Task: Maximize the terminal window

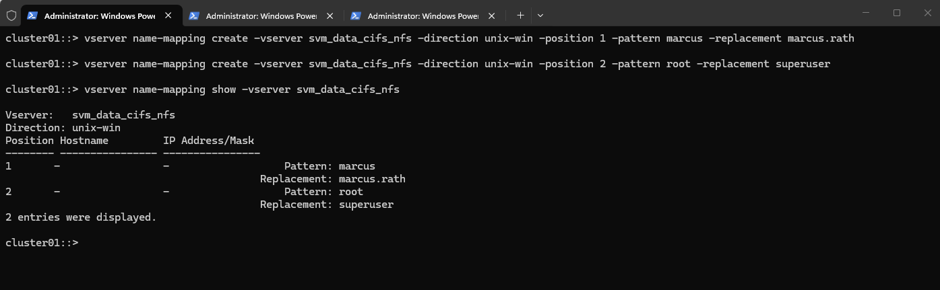Action: 897,13
